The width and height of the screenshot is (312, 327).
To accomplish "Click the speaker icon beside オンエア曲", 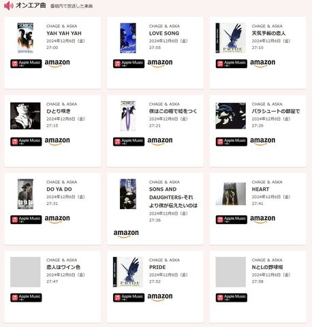I will (9, 5).
